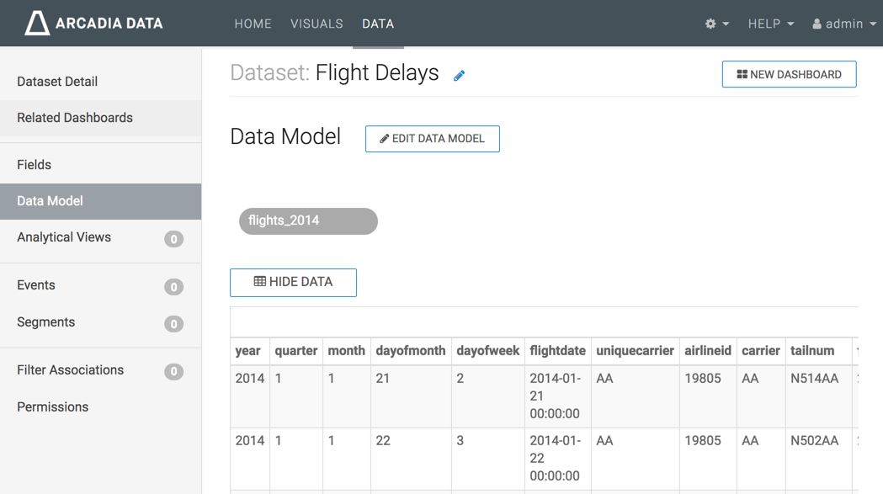The width and height of the screenshot is (883, 494).
Task: Select the DATA tab in navbar
Action: pos(378,24)
